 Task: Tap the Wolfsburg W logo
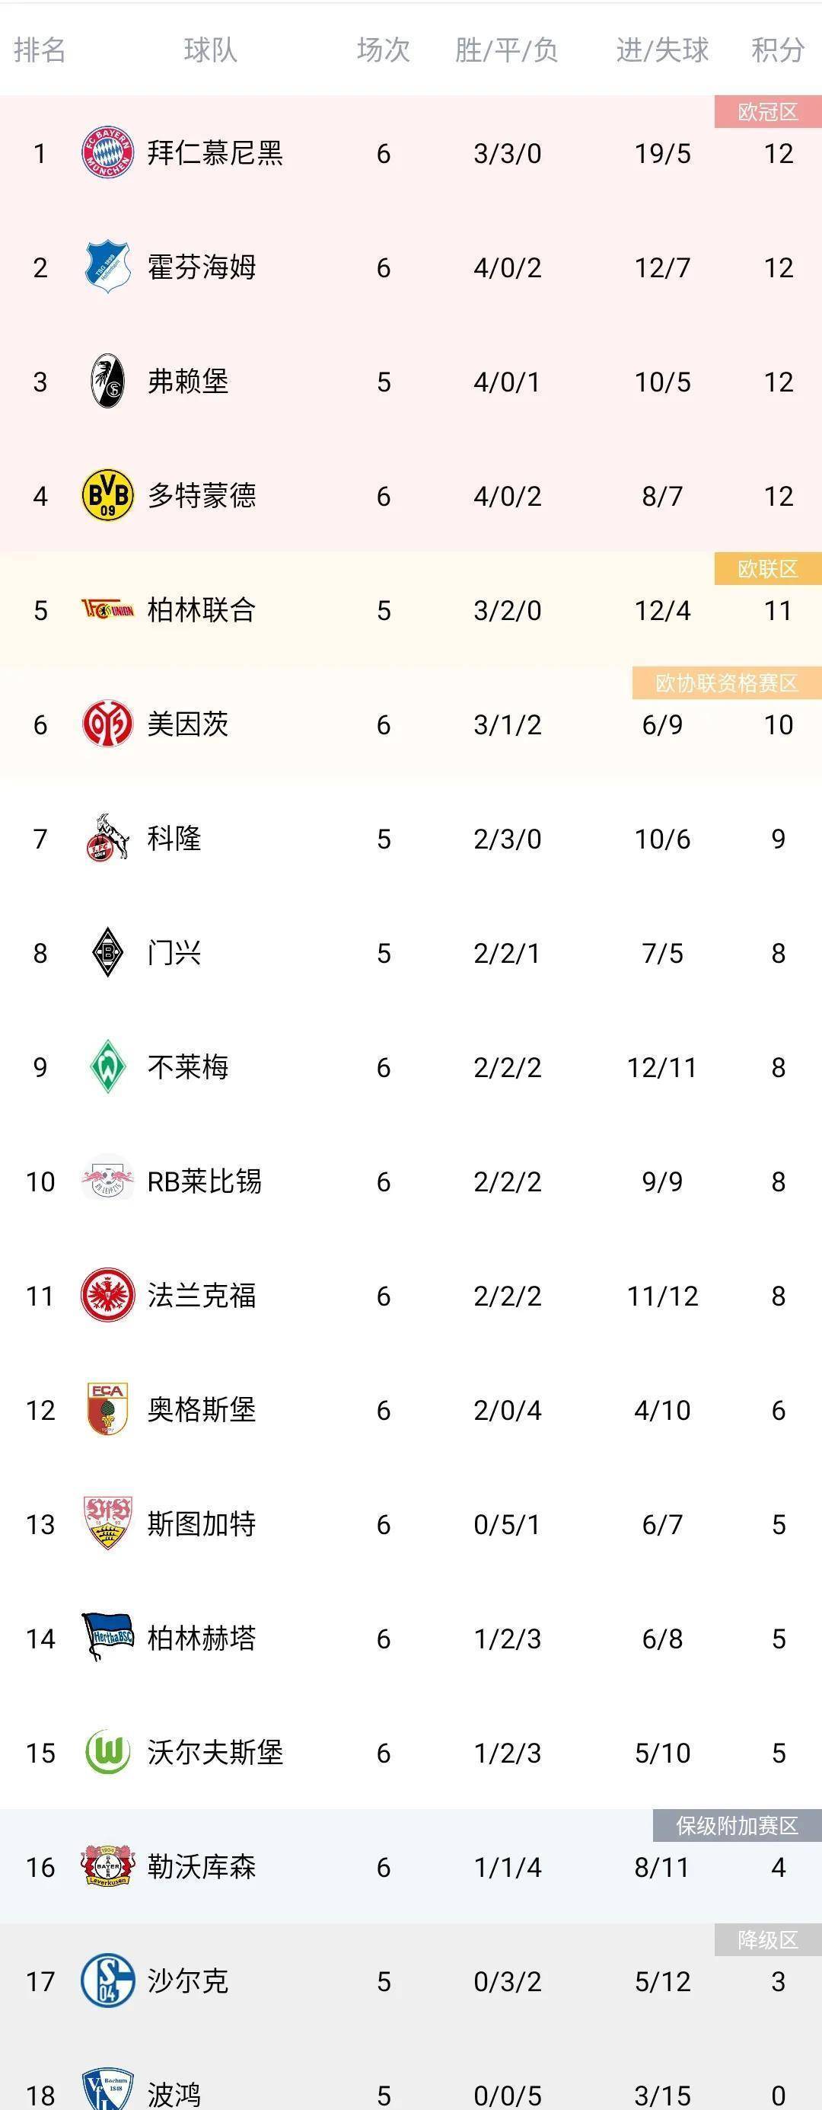107,1752
